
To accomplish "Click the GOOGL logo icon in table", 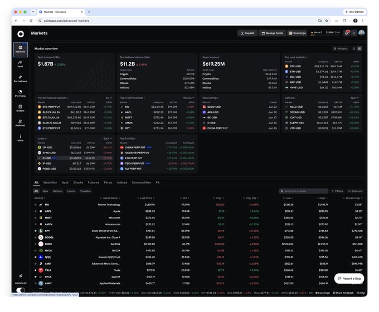I will tap(41, 237).
